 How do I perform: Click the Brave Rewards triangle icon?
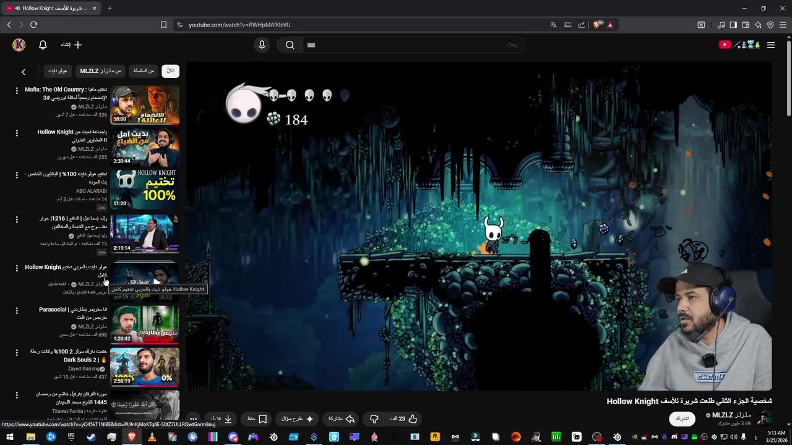pyautogui.click(x=610, y=25)
